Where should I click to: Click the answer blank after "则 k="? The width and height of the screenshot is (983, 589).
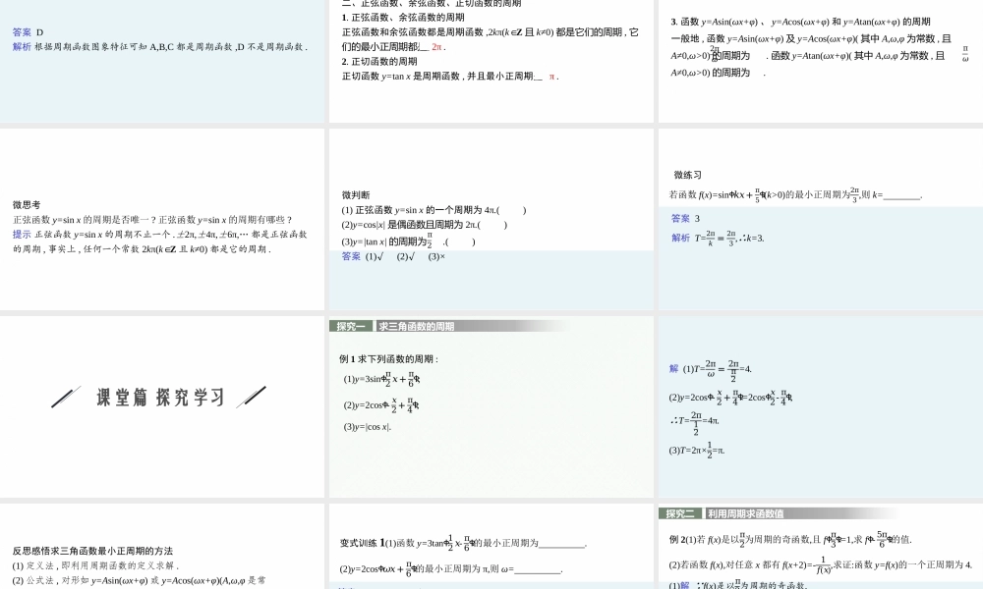901,196
